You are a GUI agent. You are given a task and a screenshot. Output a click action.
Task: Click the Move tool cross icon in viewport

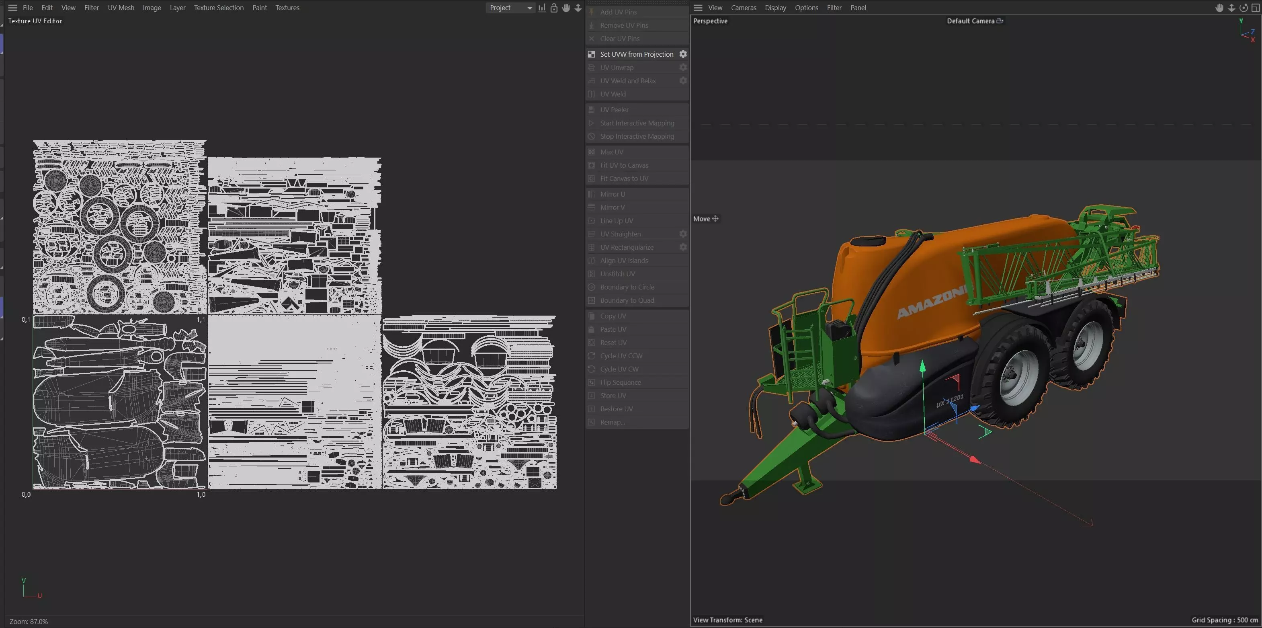pos(715,219)
